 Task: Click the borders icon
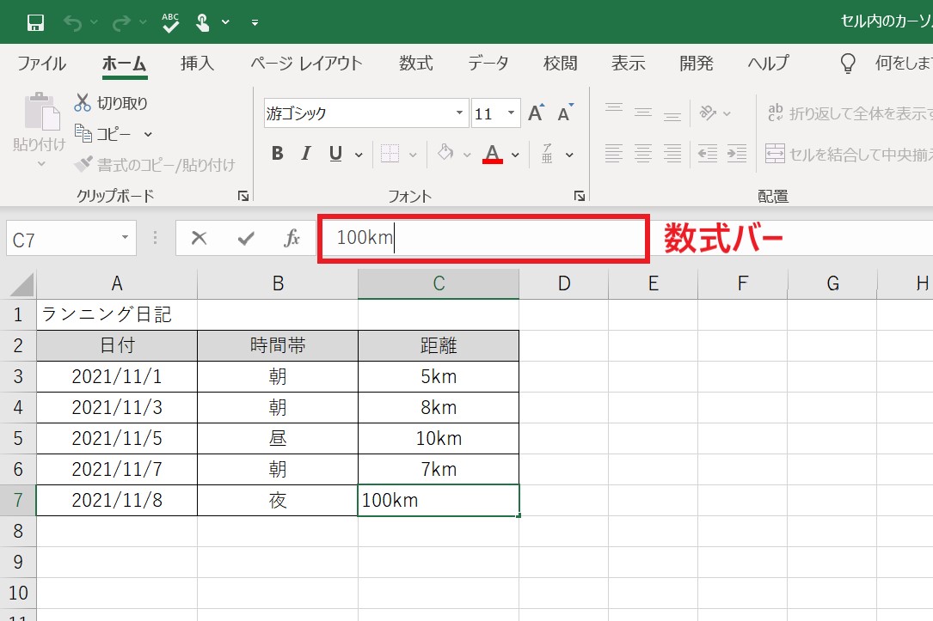click(390, 154)
